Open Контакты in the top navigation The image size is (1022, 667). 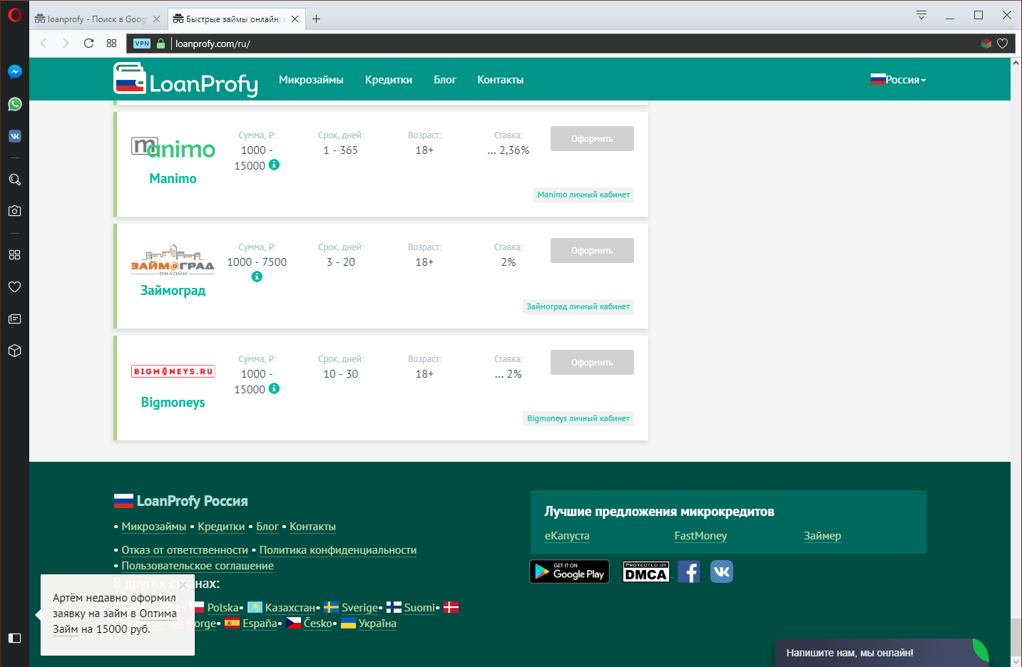click(x=501, y=80)
